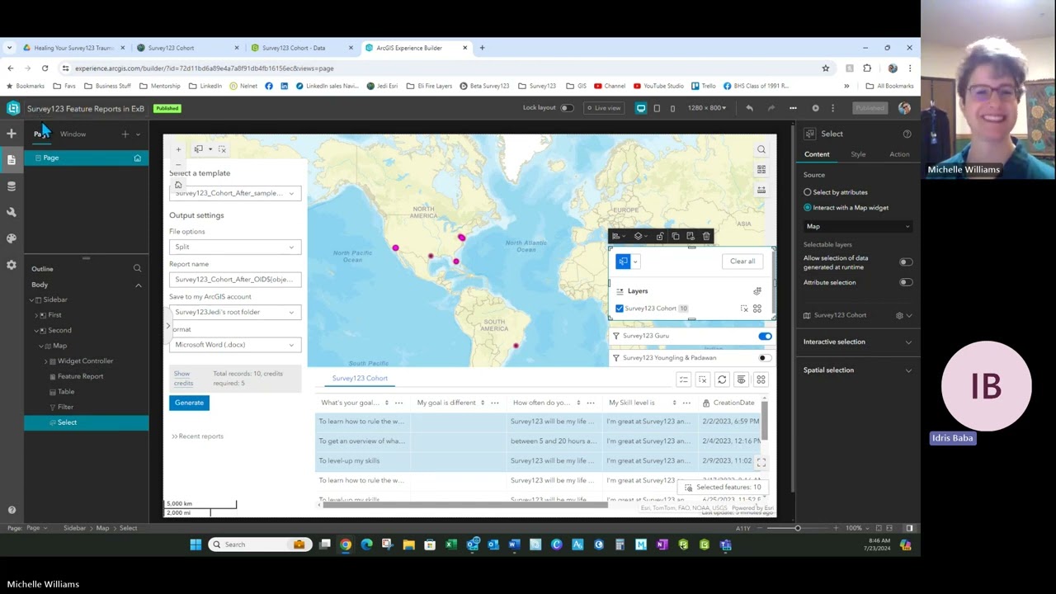Lock the Select widget position
The height and width of the screenshot is (594, 1056).
(660, 236)
